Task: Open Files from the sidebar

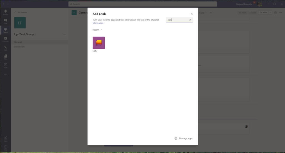Action: click(5, 57)
